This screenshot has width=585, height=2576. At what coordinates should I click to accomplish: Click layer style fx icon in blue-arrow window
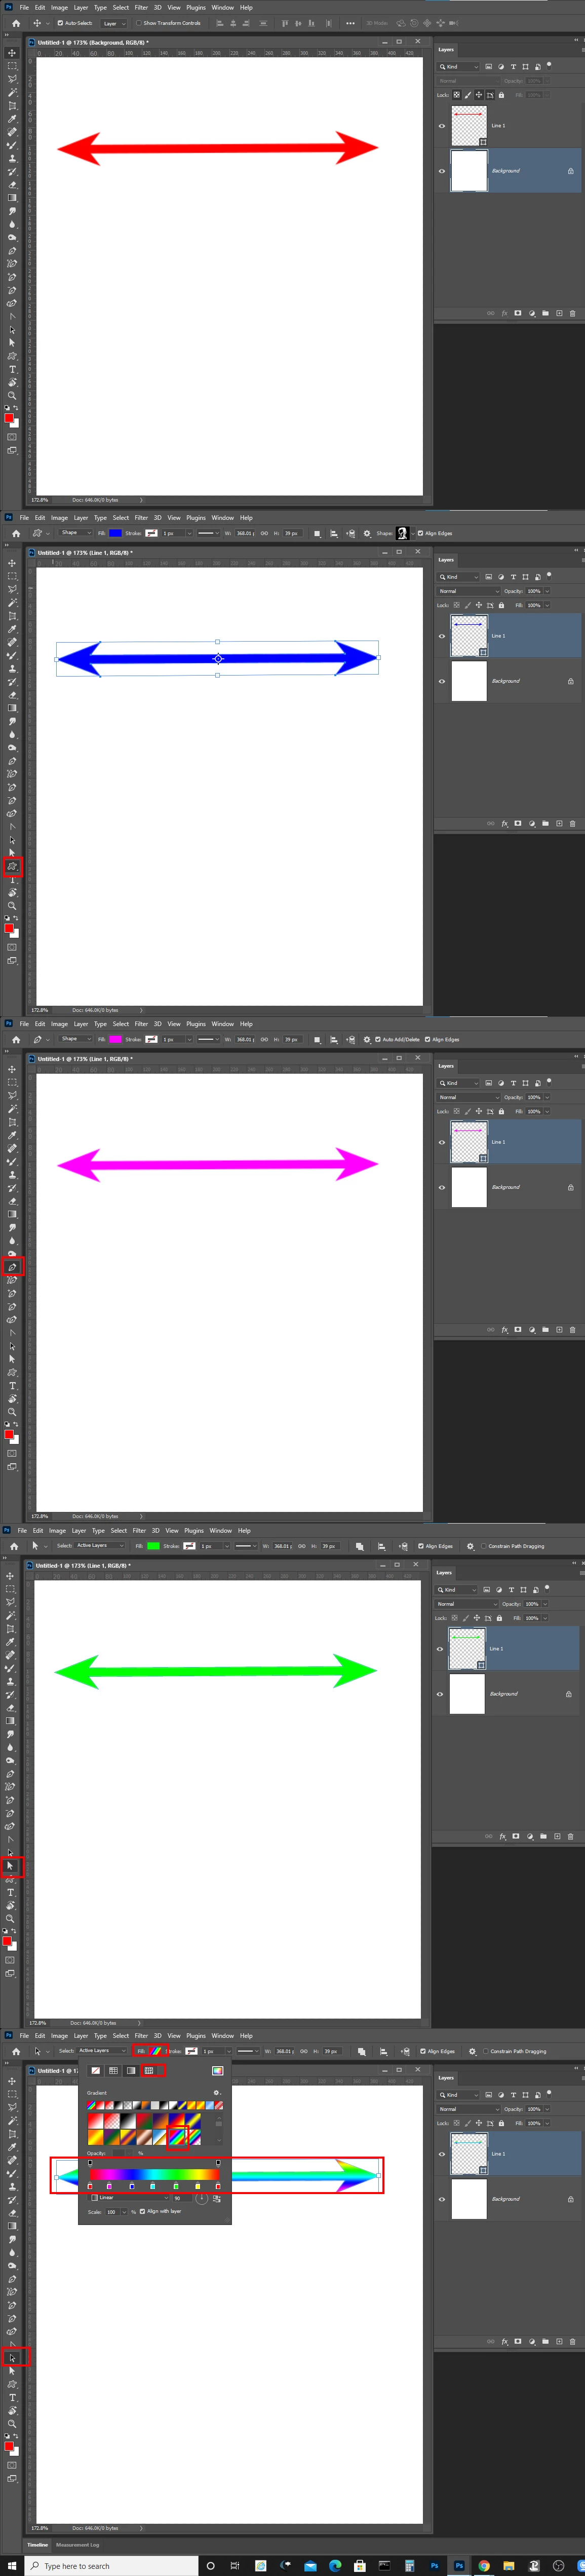point(504,823)
